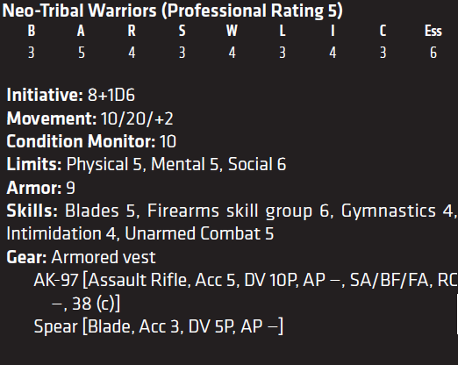
Task: Select the Spear weapon entry
Action: (159, 326)
